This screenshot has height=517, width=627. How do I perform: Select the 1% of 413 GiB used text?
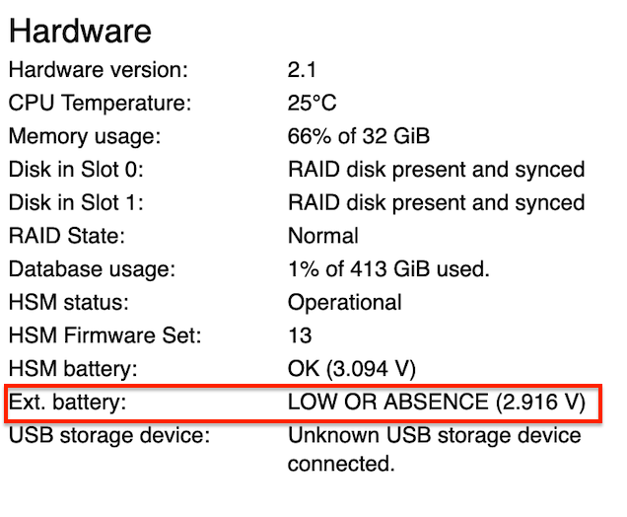388,268
